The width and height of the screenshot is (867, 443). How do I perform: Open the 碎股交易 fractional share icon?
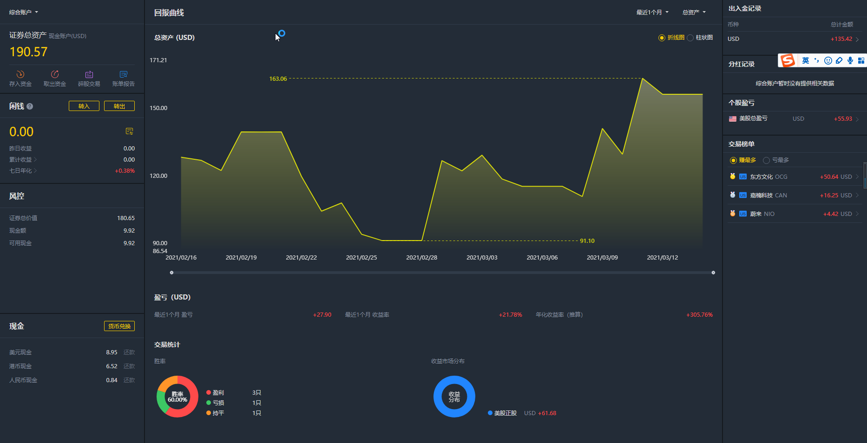click(89, 74)
